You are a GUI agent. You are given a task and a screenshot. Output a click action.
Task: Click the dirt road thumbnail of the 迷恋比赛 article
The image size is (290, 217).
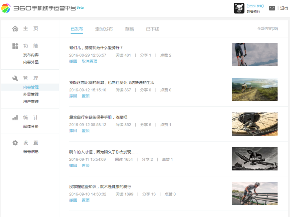[254, 89]
